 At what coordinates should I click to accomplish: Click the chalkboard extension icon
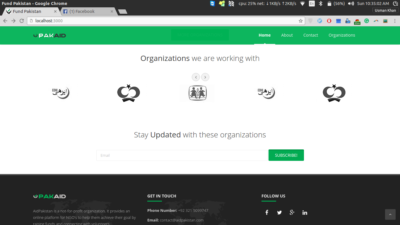(x=385, y=21)
